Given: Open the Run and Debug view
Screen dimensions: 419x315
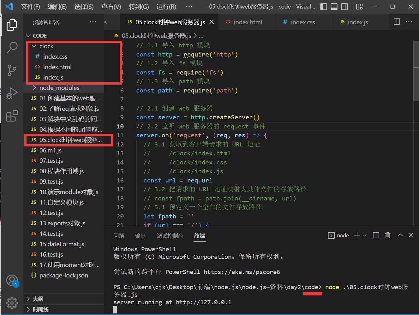Looking at the screenshot, I should click(x=12, y=93).
